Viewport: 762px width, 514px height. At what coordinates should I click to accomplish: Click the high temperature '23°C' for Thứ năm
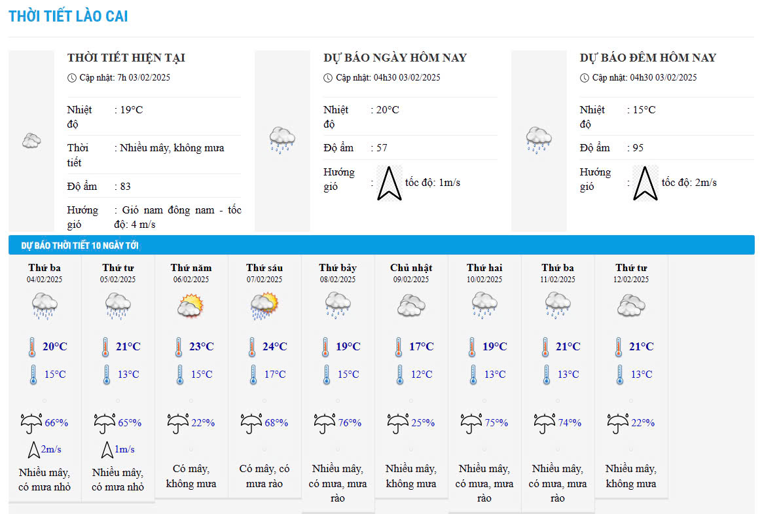[202, 347]
